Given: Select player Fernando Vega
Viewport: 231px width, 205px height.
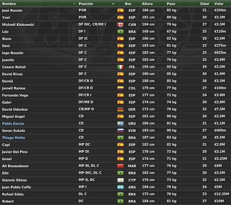Looking at the screenshot, I should point(15,95).
